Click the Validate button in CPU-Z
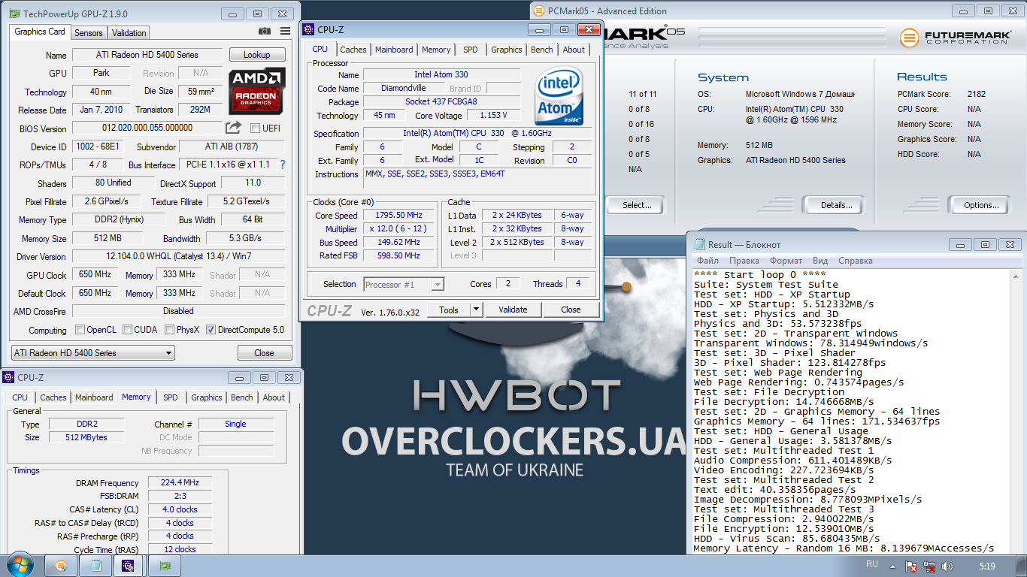The width and height of the screenshot is (1027, 577). 513,310
